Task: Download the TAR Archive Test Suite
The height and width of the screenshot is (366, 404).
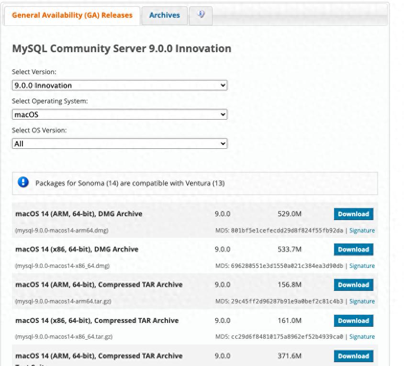Action: tap(353, 356)
